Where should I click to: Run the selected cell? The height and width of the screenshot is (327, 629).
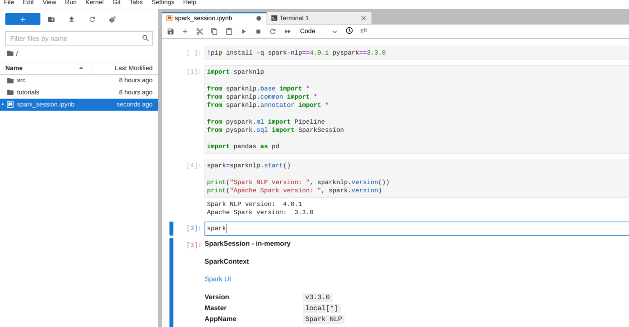coord(244,31)
